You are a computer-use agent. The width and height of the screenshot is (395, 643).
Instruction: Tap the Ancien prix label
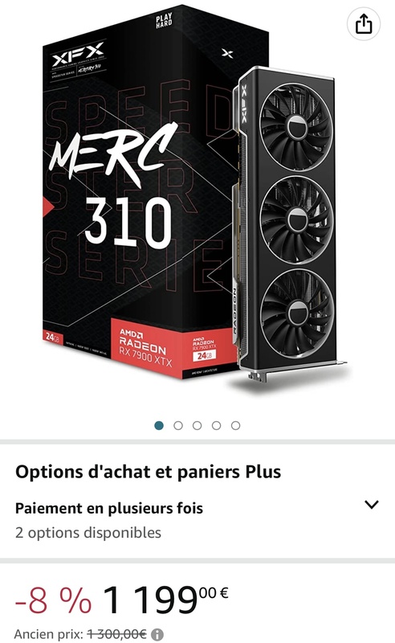pyautogui.click(x=49, y=634)
